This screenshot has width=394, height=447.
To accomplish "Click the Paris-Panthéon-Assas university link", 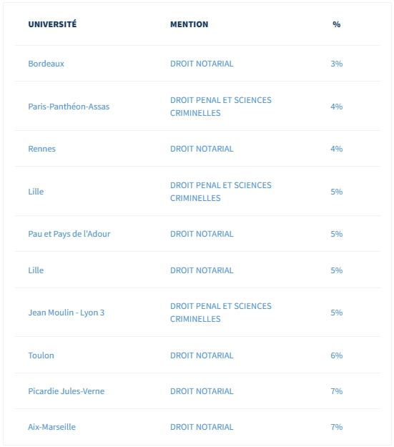I will point(69,107).
